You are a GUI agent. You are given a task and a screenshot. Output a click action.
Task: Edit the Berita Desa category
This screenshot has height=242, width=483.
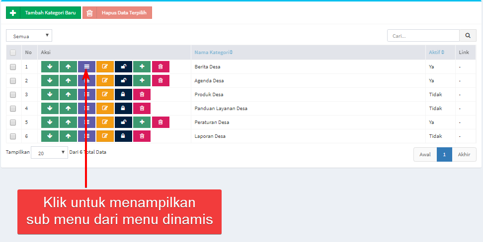point(105,67)
